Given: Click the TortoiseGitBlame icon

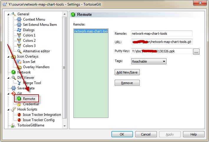Looking at the screenshot, I should click(x=13, y=125).
